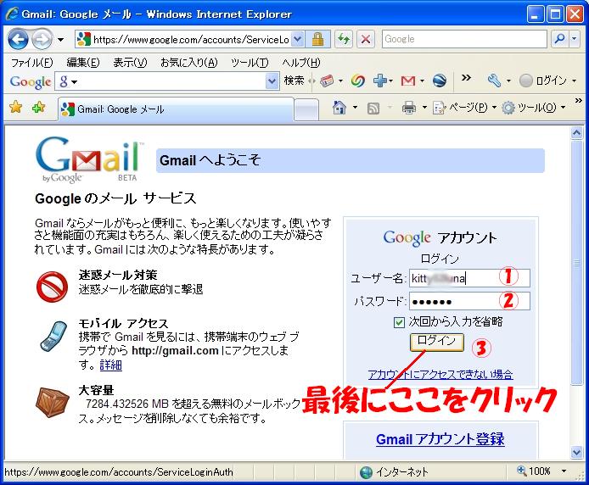The image size is (589, 485).
Task: Open a new blank tab
Action: tap(306, 110)
